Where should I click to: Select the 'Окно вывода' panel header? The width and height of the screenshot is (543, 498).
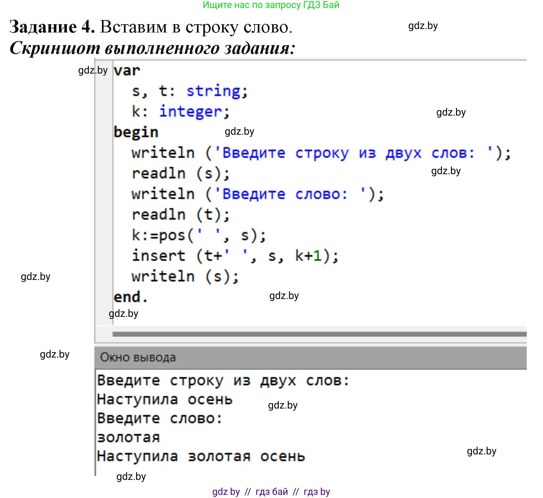click(x=138, y=358)
